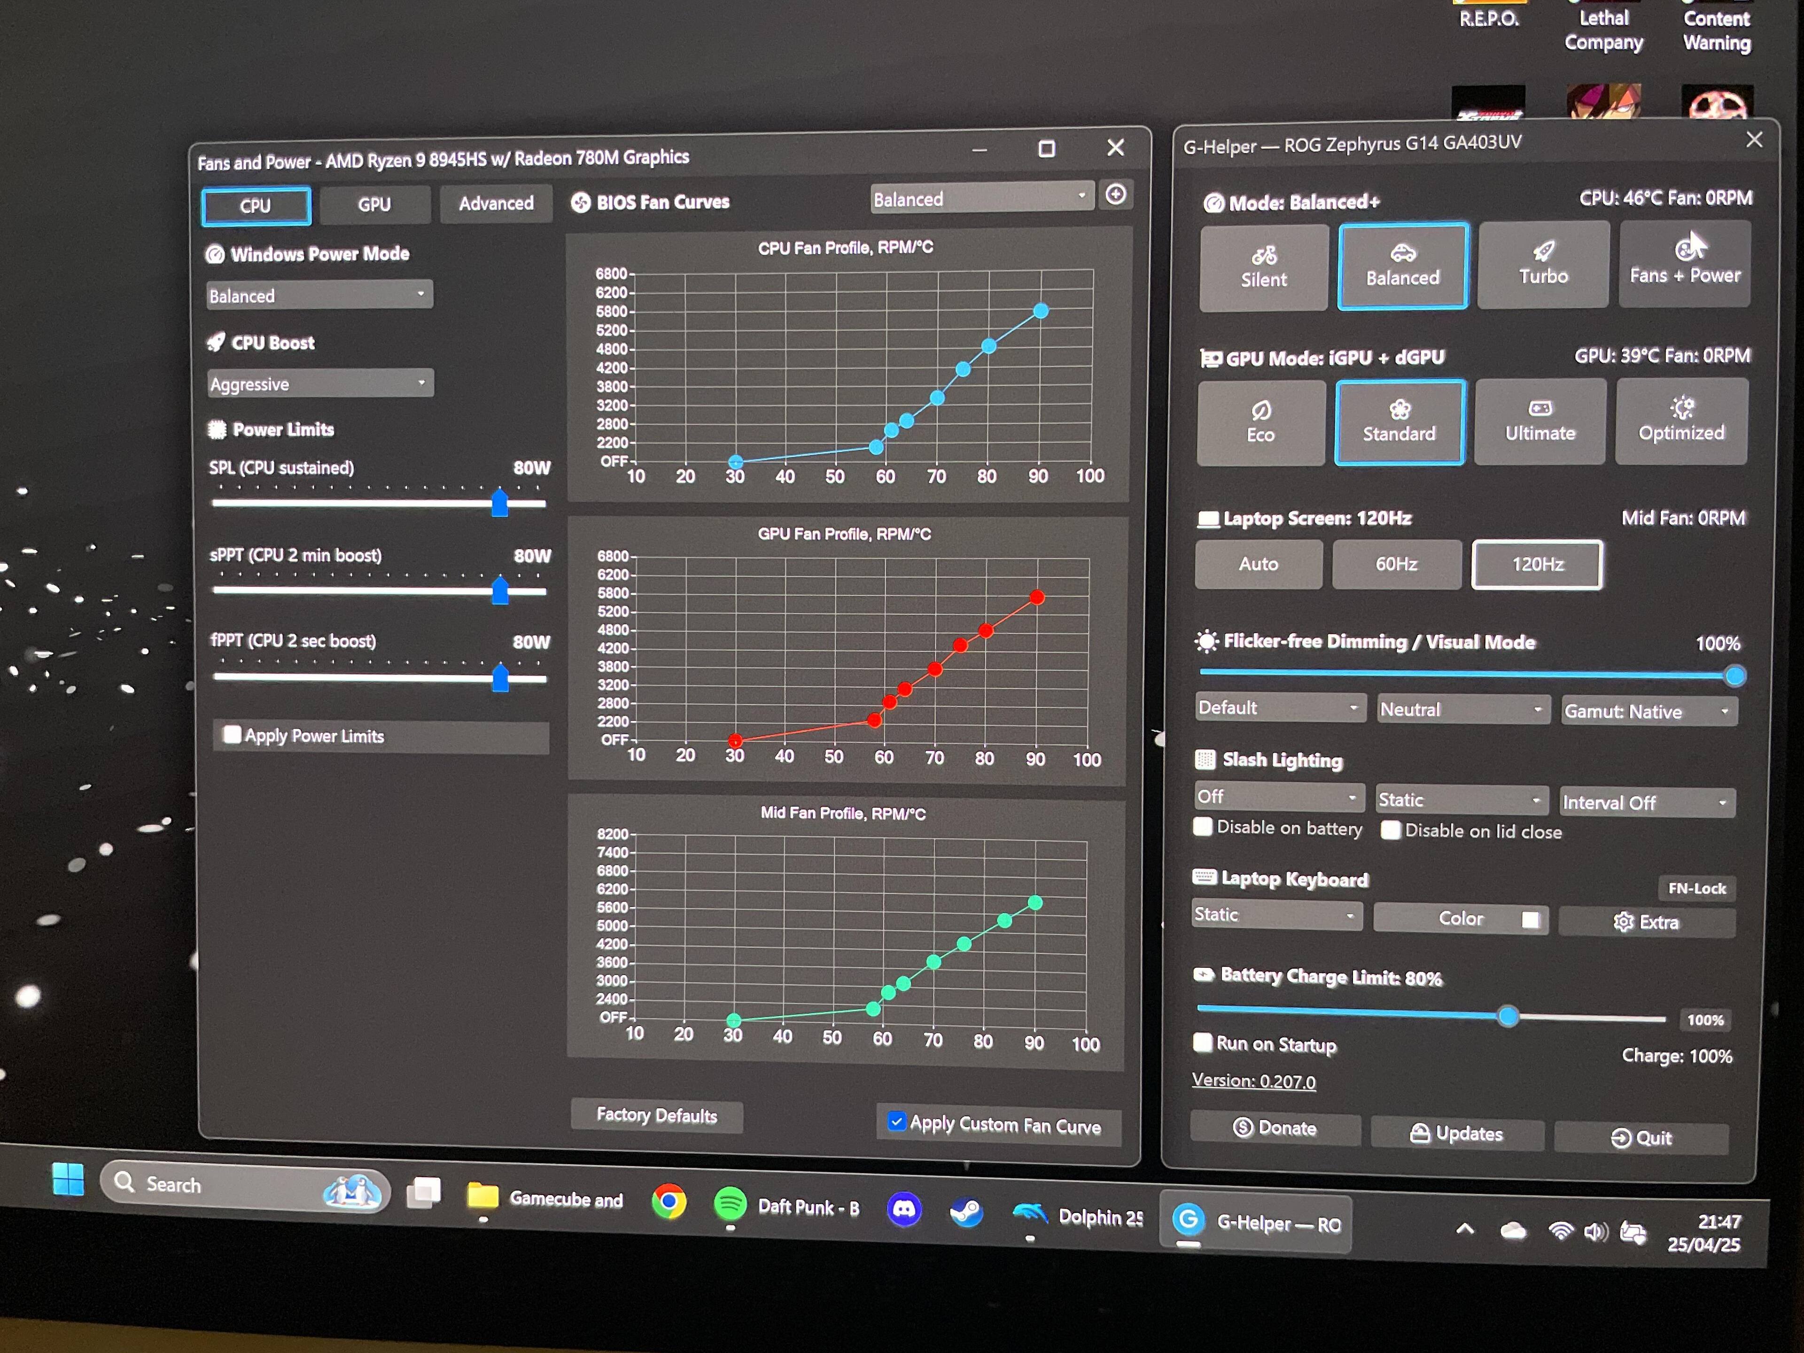Uncheck Apply Custom Fan Curve
Image resolution: width=1804 pixels, height=1353 pixels.
pyautogui.click(x=896, y=1121)
